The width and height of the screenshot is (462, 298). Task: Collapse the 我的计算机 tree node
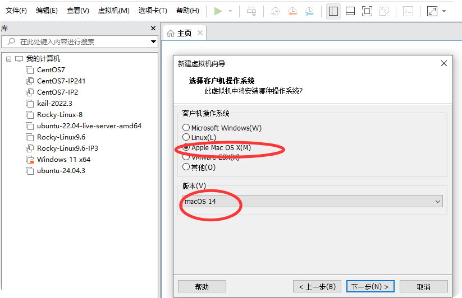coord(9,59)
